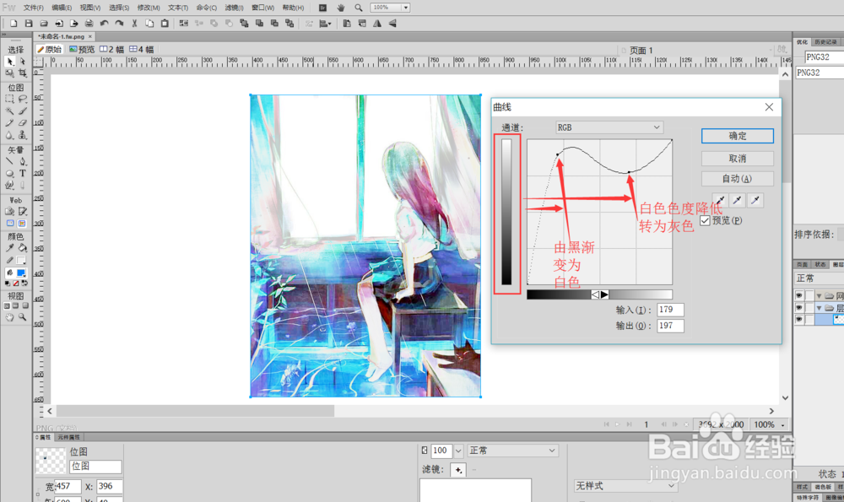844x502 pixels.
Task: Select the Magic Wand tool
Action: point(9,111)
